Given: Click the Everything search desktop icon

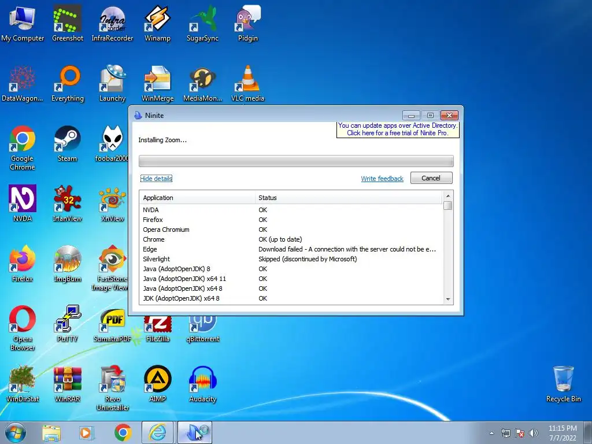Looking at the screenshot, I should pyautogui.click(x=67, y=84).
